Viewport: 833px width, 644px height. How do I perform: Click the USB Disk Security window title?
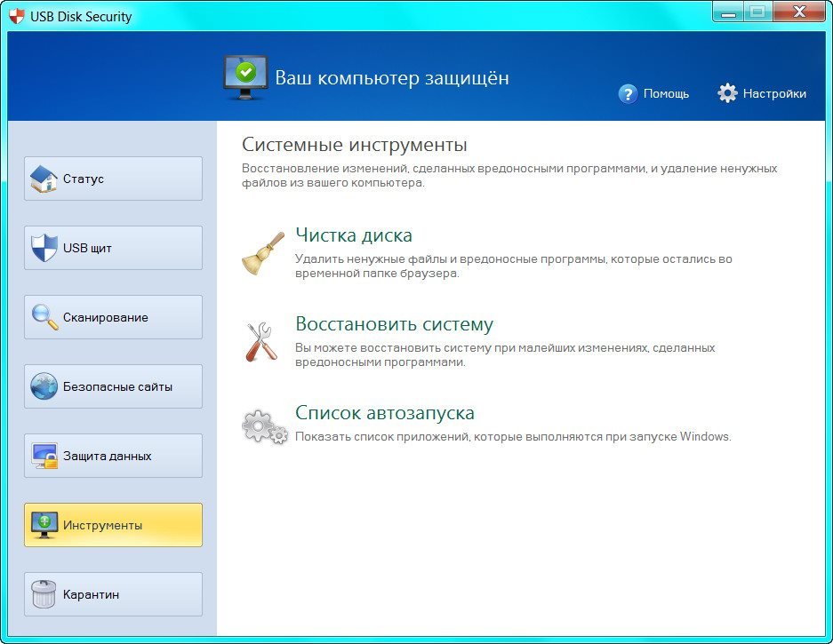pos(81,17)
